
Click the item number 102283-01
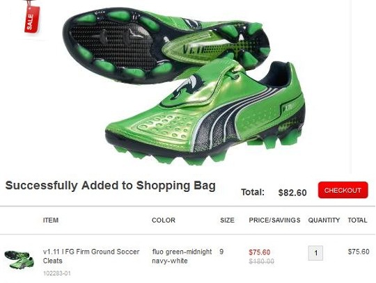click(57, 273)
